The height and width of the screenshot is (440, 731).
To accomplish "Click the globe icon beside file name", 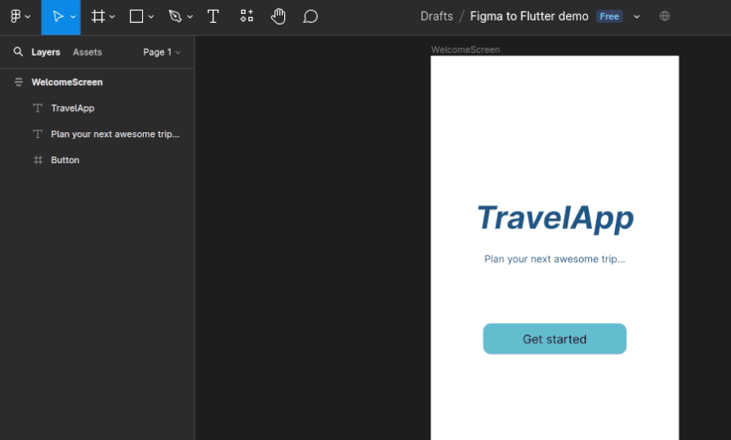I will tap(665, 16).
